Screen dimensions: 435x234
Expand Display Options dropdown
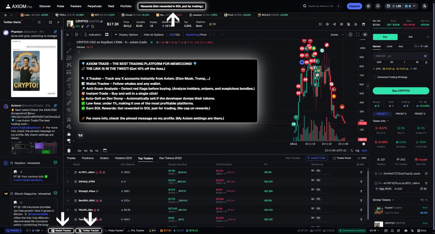[x=127, y=35]
